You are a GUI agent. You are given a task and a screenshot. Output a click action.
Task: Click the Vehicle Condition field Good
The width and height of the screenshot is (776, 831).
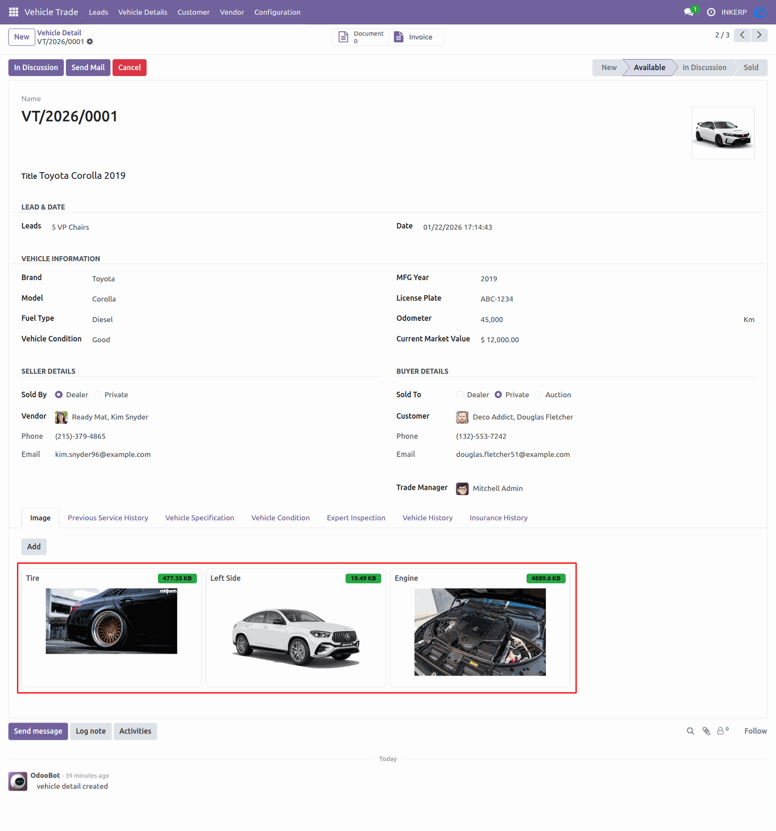(101, 340)
